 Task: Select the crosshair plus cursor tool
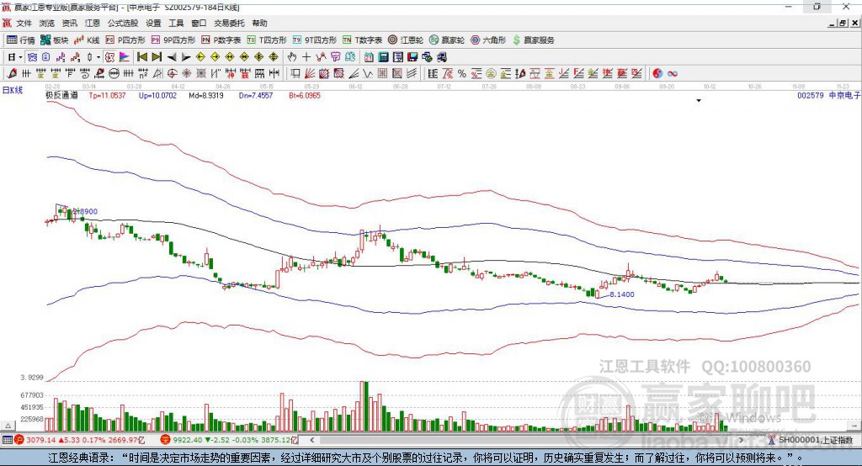pos(306,57)
